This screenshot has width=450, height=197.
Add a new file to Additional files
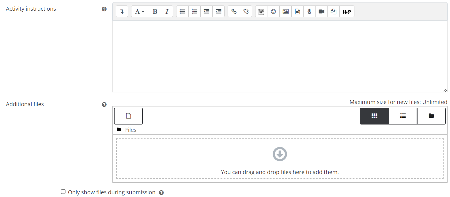pyautogui.click(x=128, y=116)
